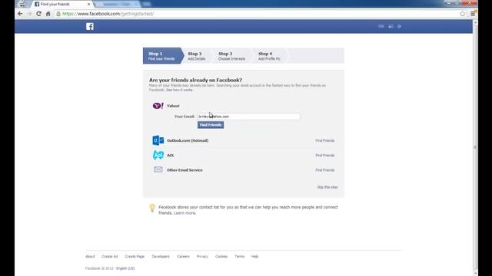Click 'Are your friends already on Facebook?' heading
This screenshot has height=276, width=492.
pyautogui.click(x=195, y=80)
